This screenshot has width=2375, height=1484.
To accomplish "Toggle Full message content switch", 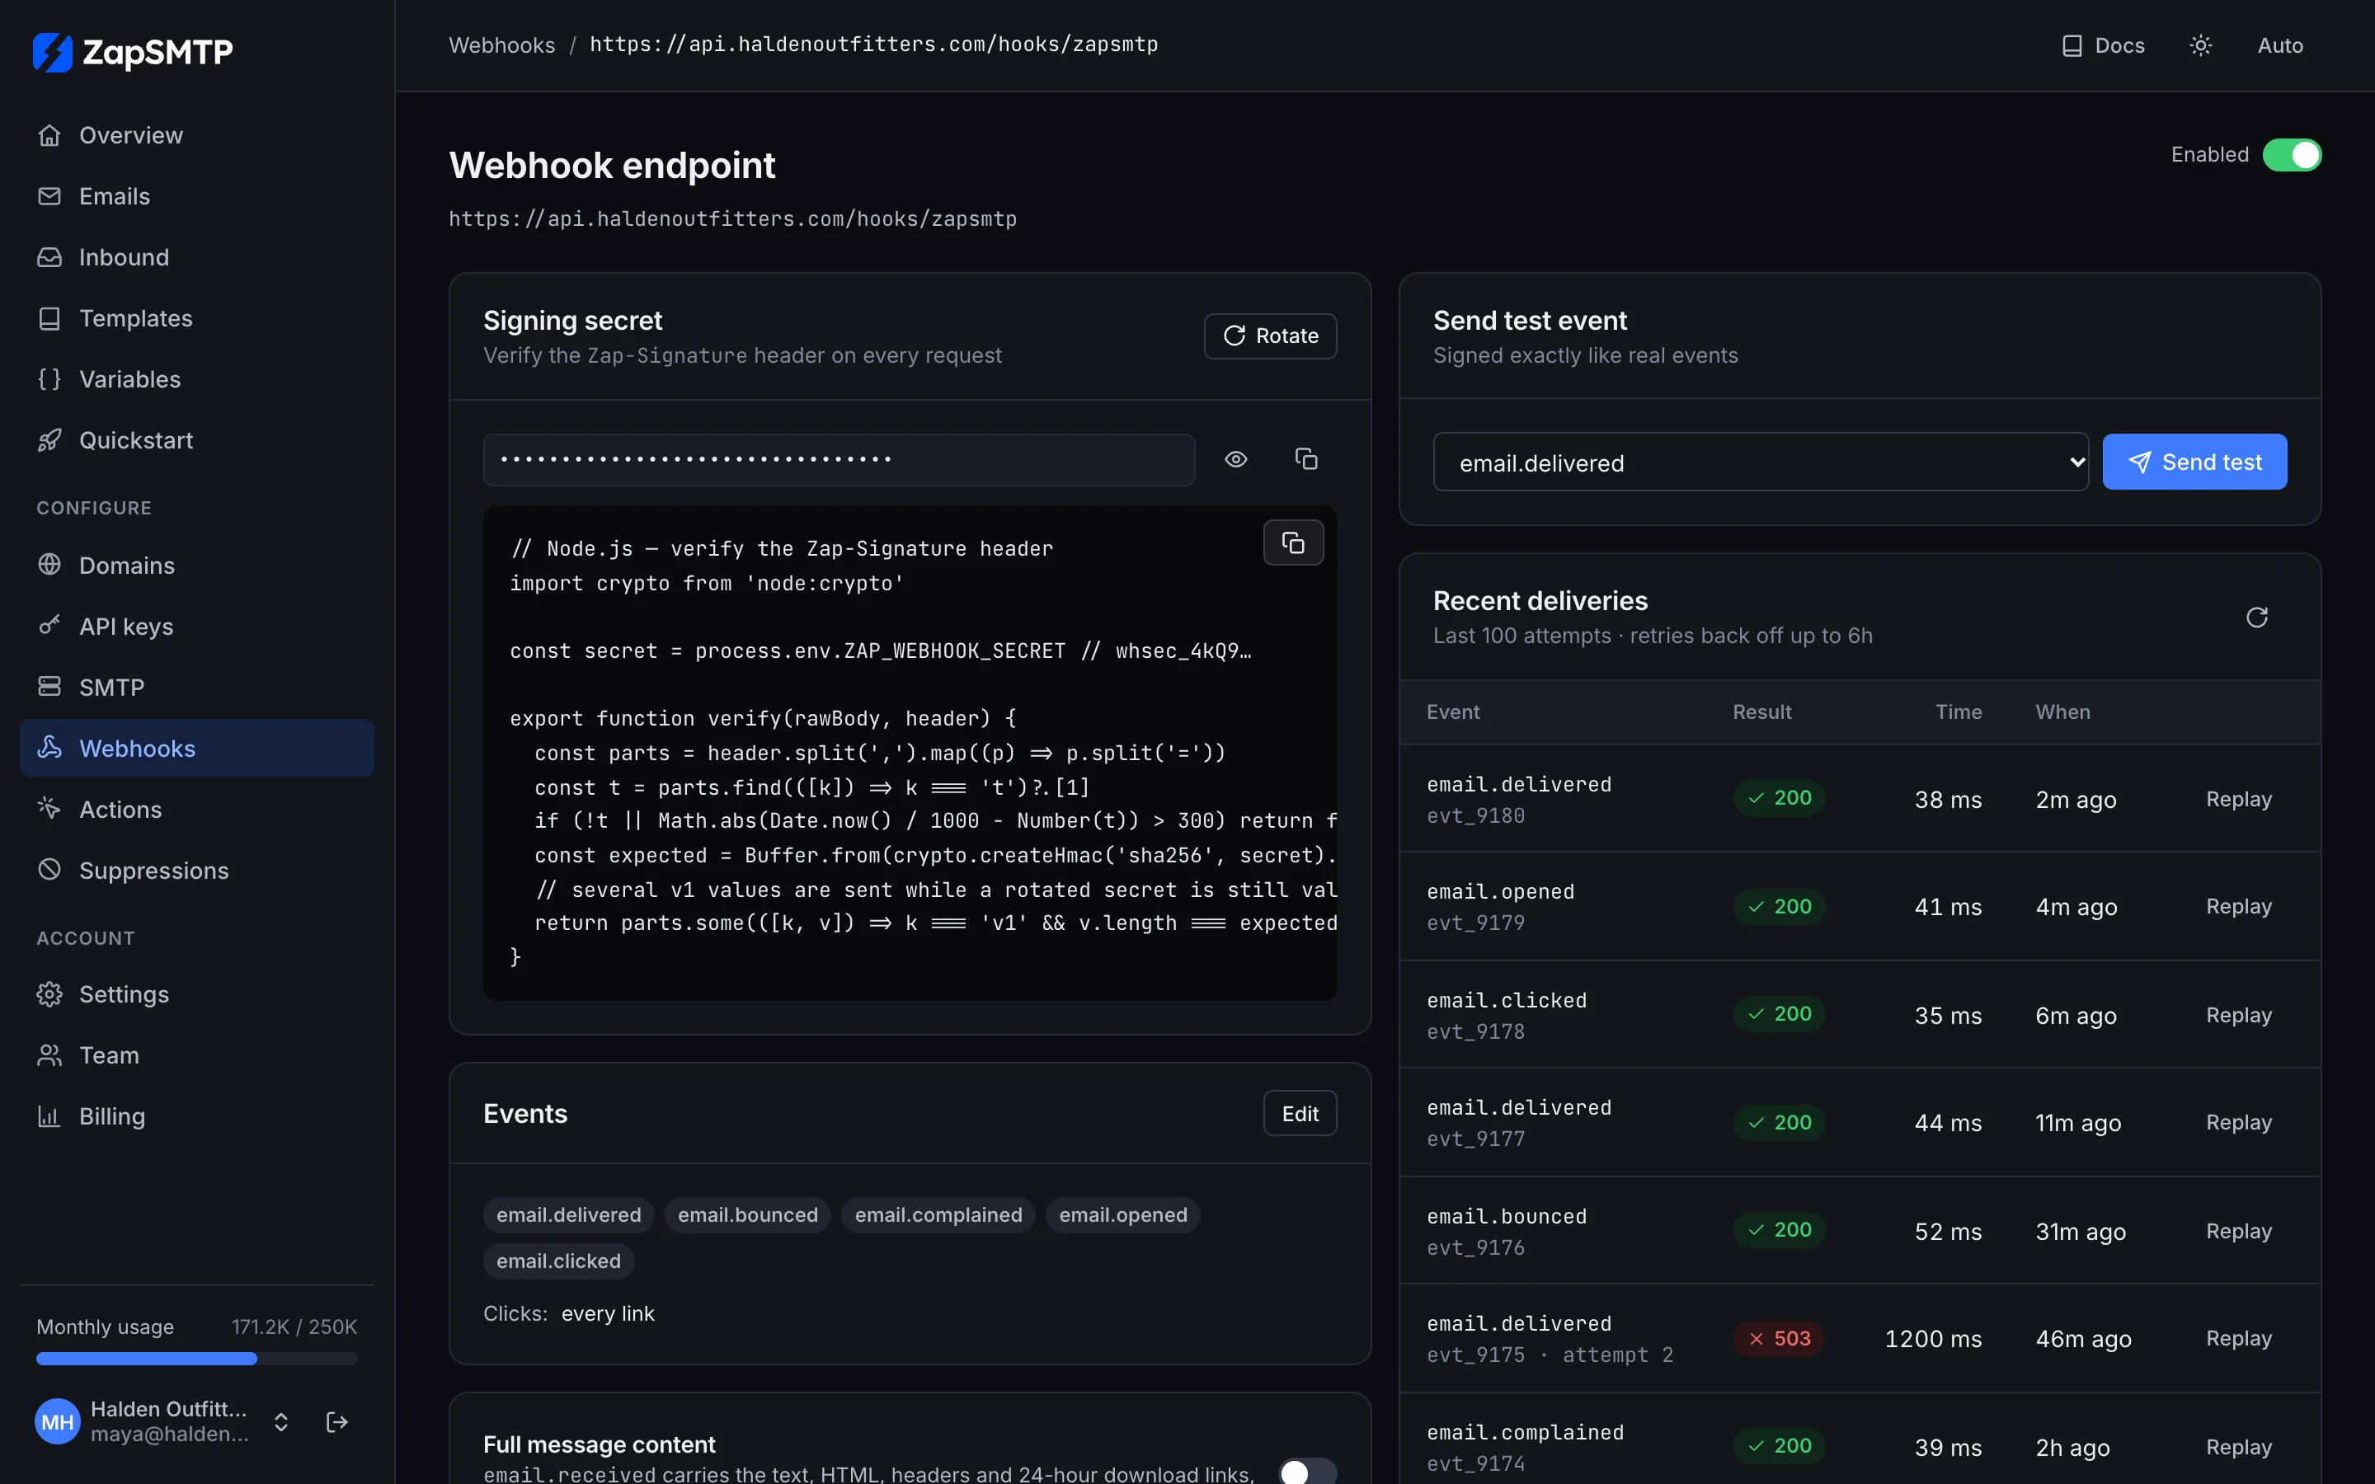I will coord(1307,1472).
